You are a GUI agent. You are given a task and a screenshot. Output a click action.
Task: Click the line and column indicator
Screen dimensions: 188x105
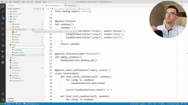134,104
